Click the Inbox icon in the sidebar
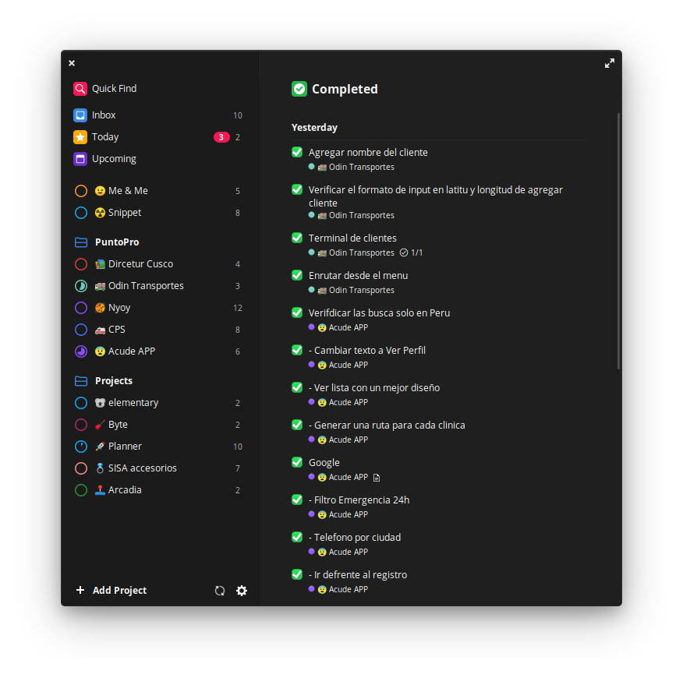683x678 pixels. [x=80, y=115]
